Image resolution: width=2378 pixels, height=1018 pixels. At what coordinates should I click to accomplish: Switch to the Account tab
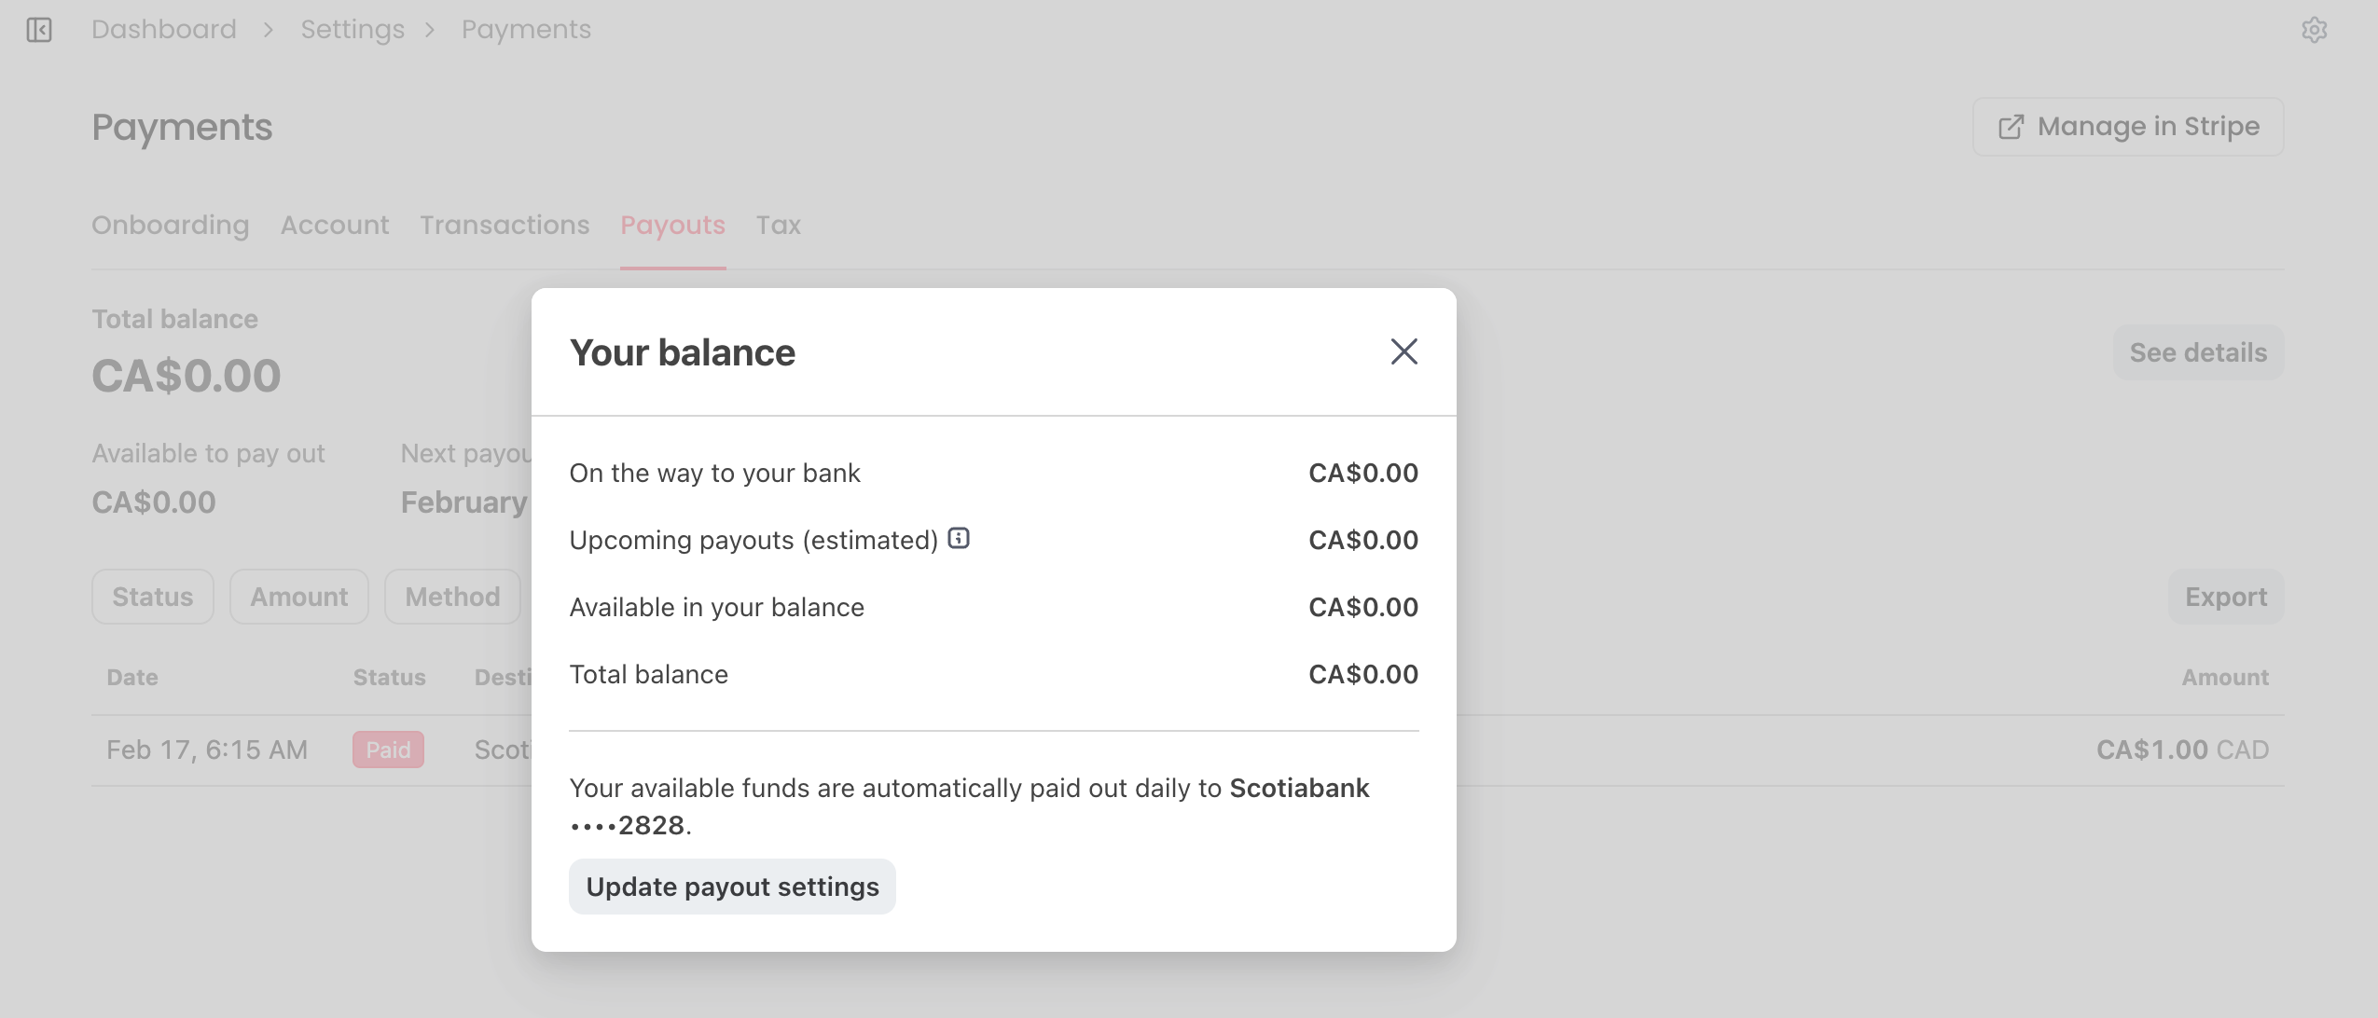(x=335, y=226)
